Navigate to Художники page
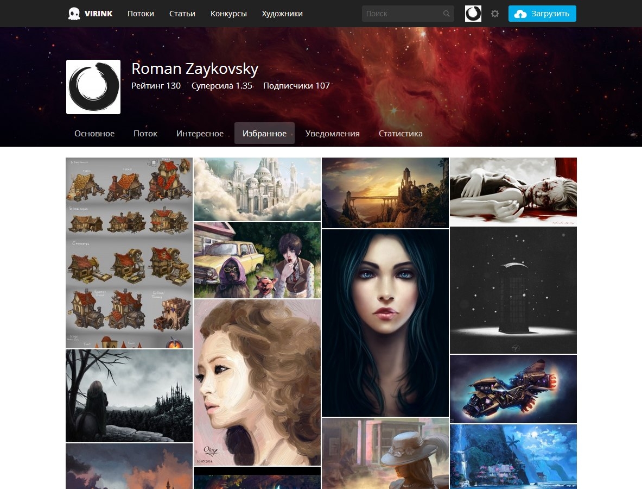The width and height of the screenshot is (642, 489). click(x=282, y=14)
